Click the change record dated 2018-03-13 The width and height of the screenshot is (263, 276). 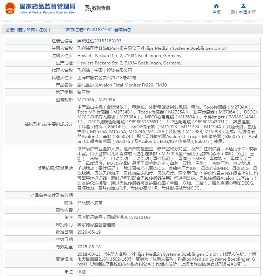pyautogui.click(x=167, y=259)
